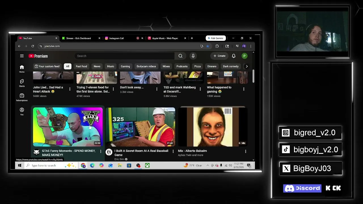Viewport: 363px width, 204px height.
Task: Select the All filter chip
Action: click(67, 66)
